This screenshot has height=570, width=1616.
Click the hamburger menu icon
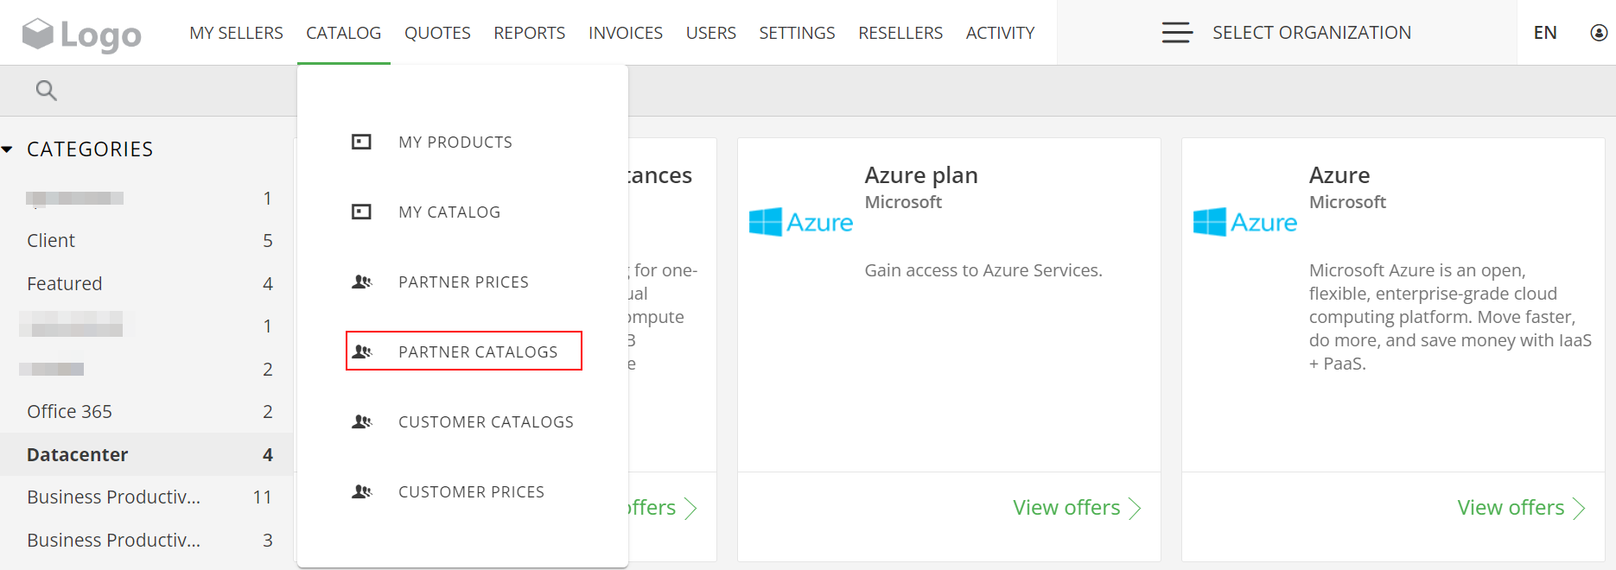point(1177,33)
